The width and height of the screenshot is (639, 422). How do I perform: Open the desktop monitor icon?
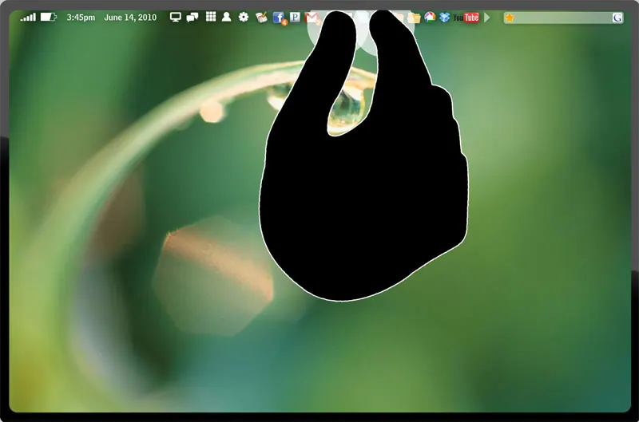click(175, 17)
